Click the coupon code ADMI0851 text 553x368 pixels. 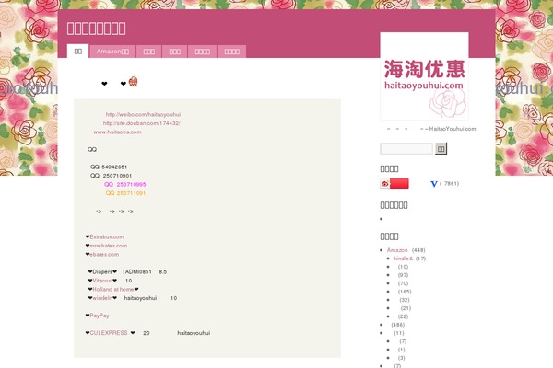pos(138,272)
